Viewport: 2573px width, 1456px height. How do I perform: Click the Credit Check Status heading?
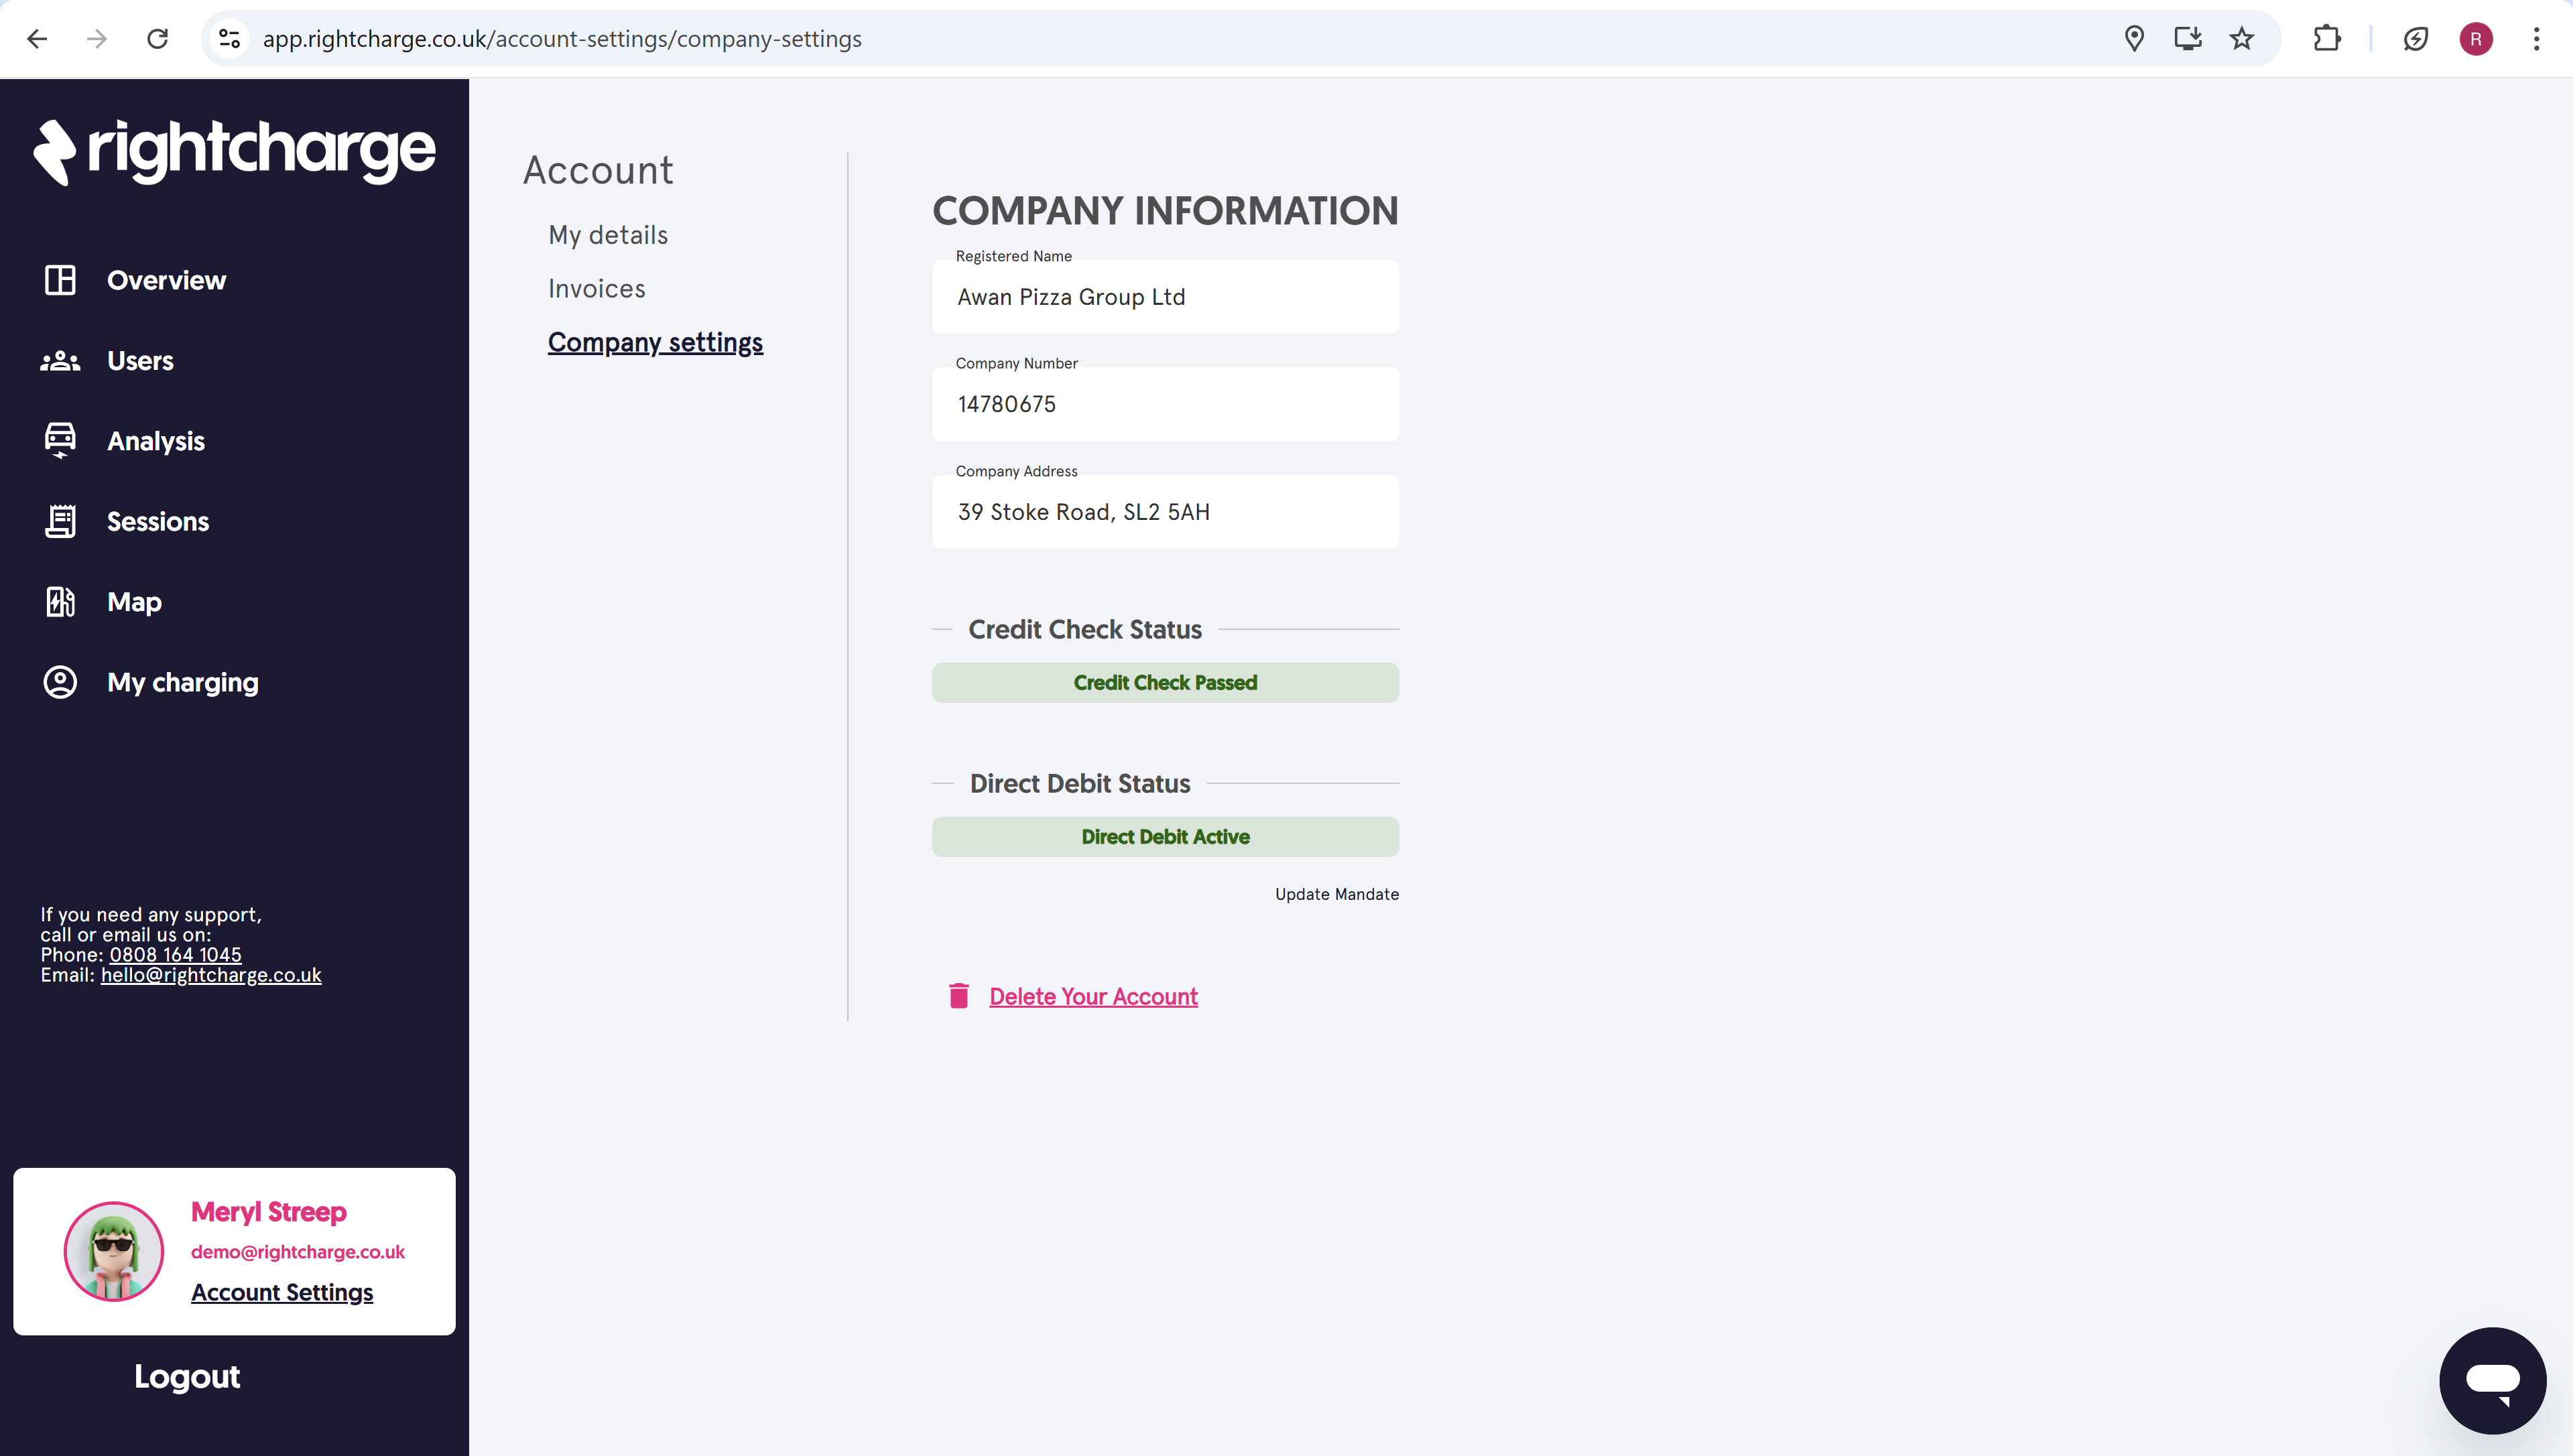coord(1085,629)
